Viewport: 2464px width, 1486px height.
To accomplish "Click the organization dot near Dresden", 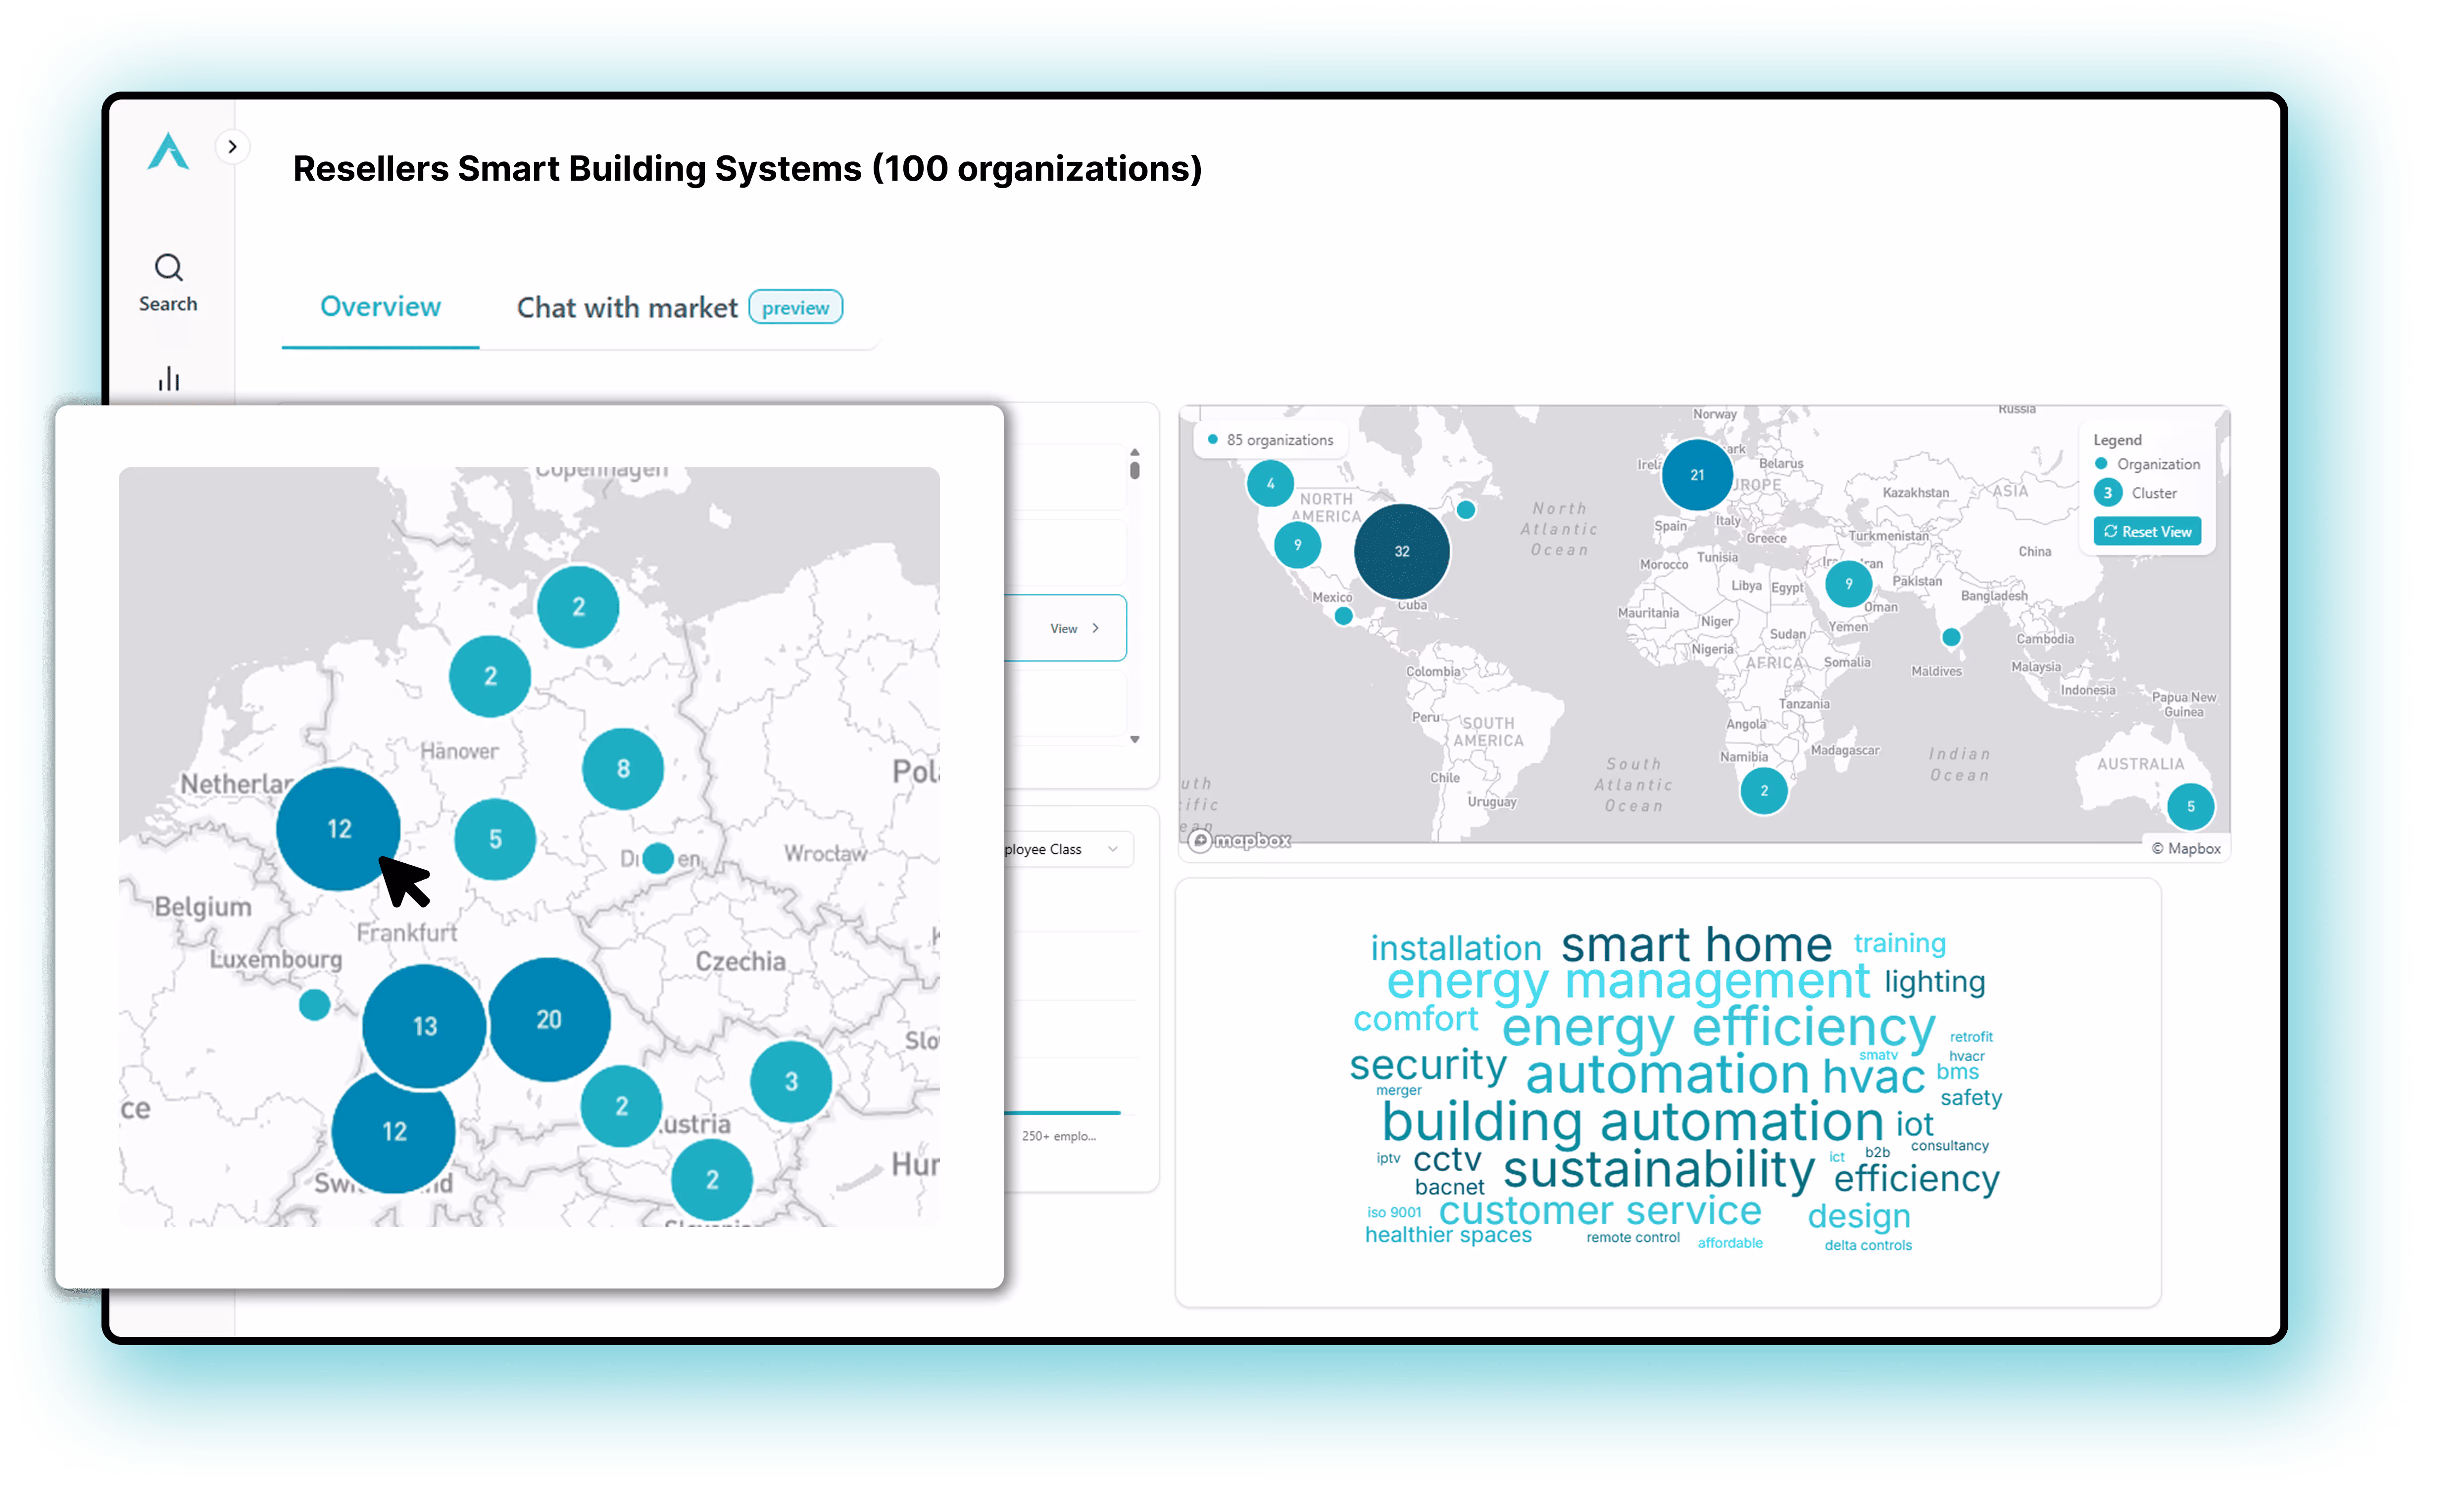I will [x=658, y=858].
